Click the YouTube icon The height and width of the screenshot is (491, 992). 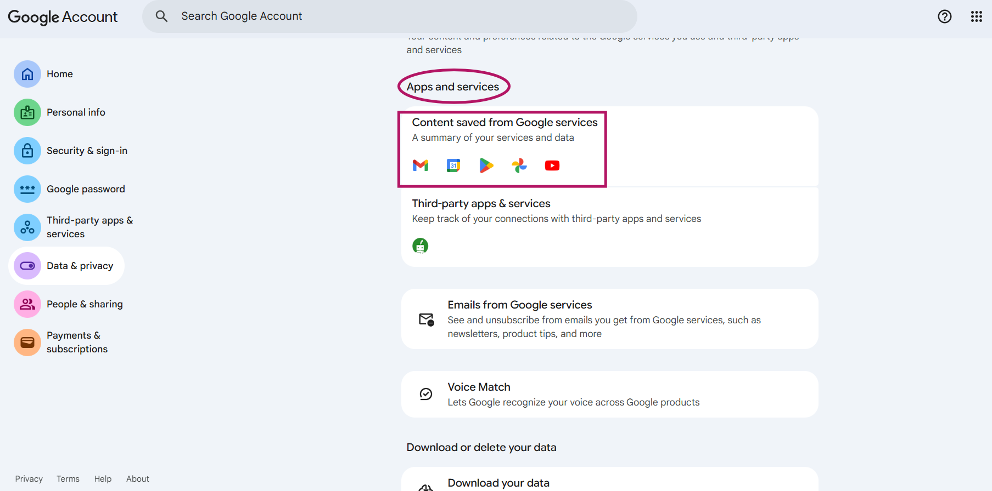pyautogui.click(x=552, y=165)
